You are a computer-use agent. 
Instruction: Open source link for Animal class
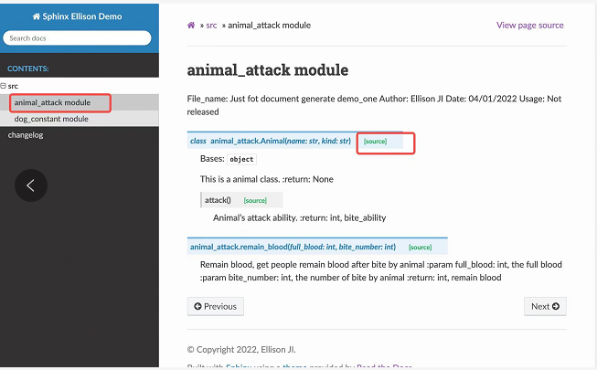(375, 142)
